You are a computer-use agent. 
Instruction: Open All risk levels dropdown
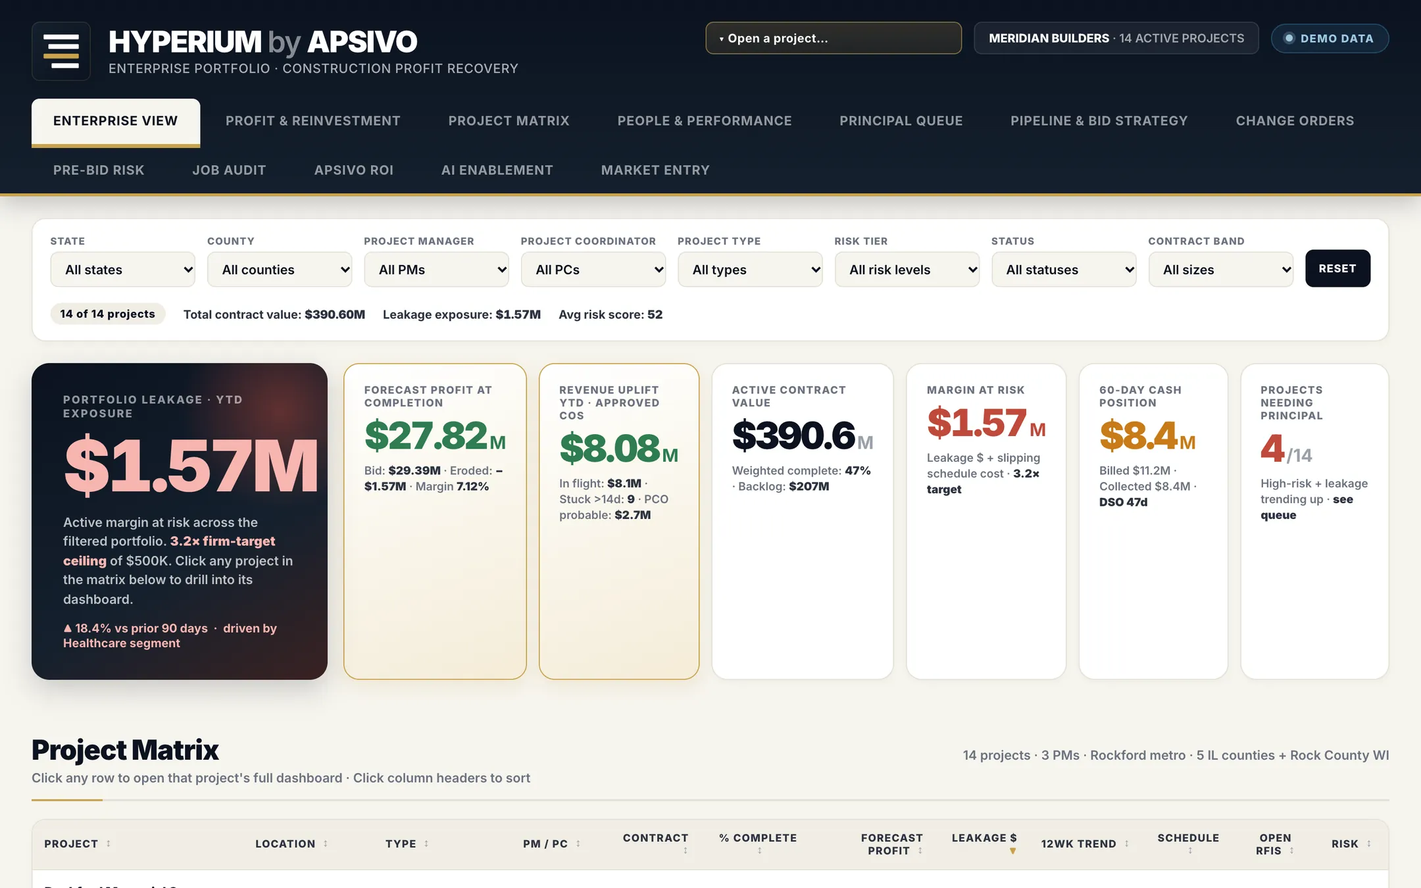point(907,270)
